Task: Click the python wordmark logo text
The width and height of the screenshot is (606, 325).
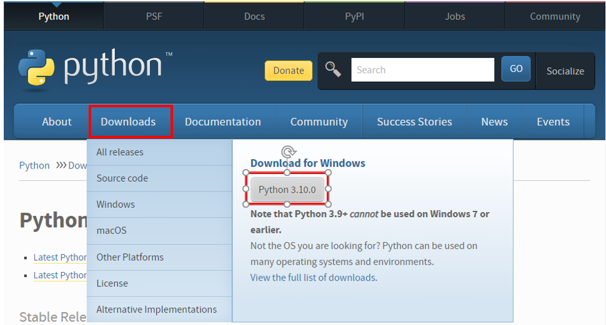Action: 112,65
